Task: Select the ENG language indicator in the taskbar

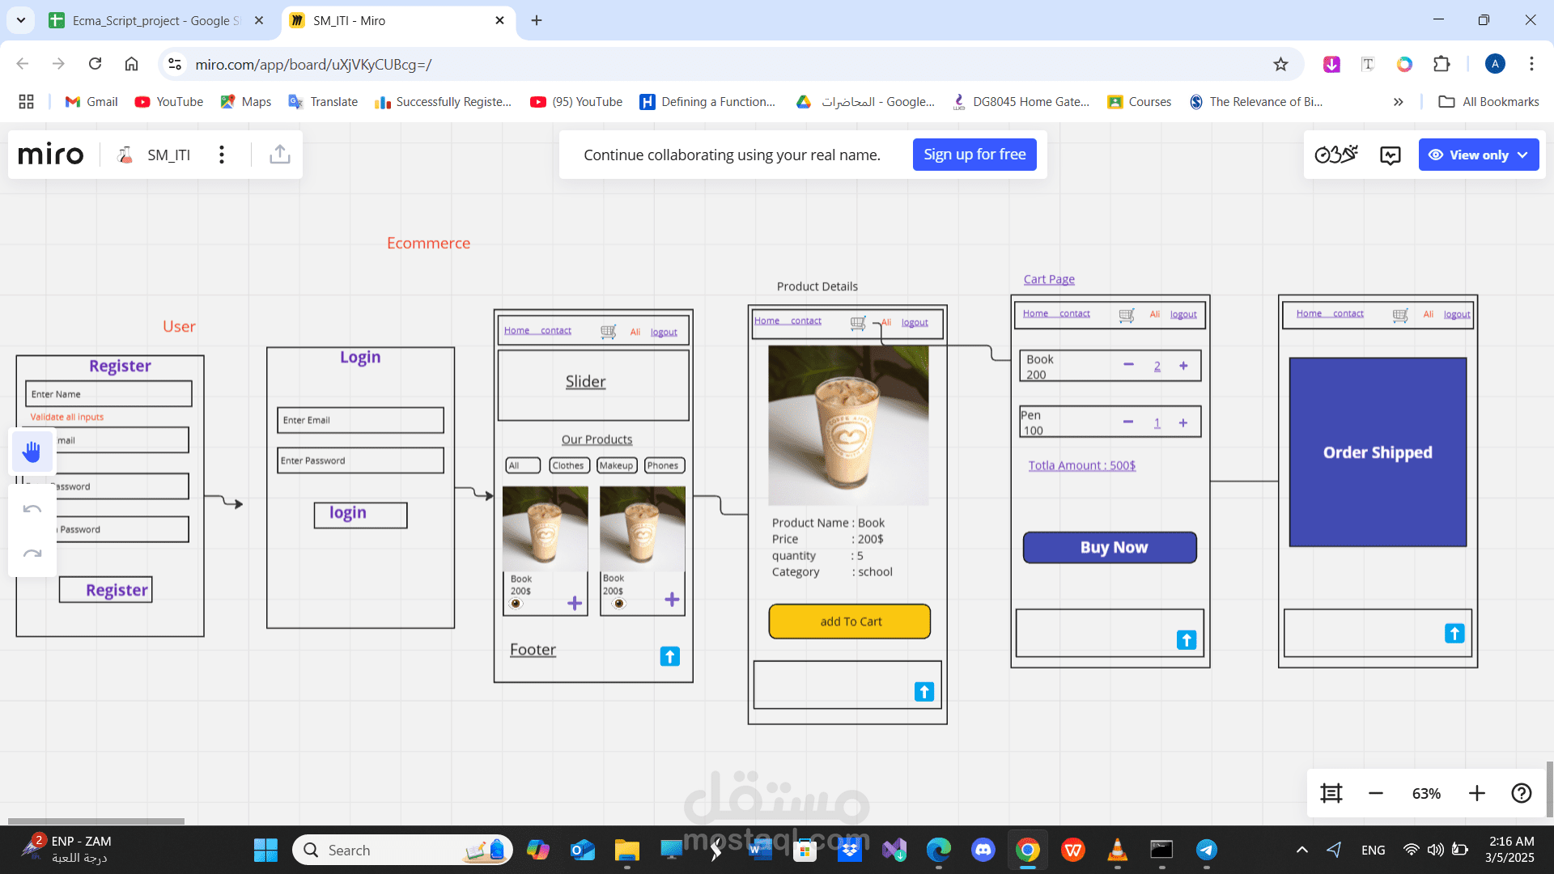Action: (x=1373, y=850)
